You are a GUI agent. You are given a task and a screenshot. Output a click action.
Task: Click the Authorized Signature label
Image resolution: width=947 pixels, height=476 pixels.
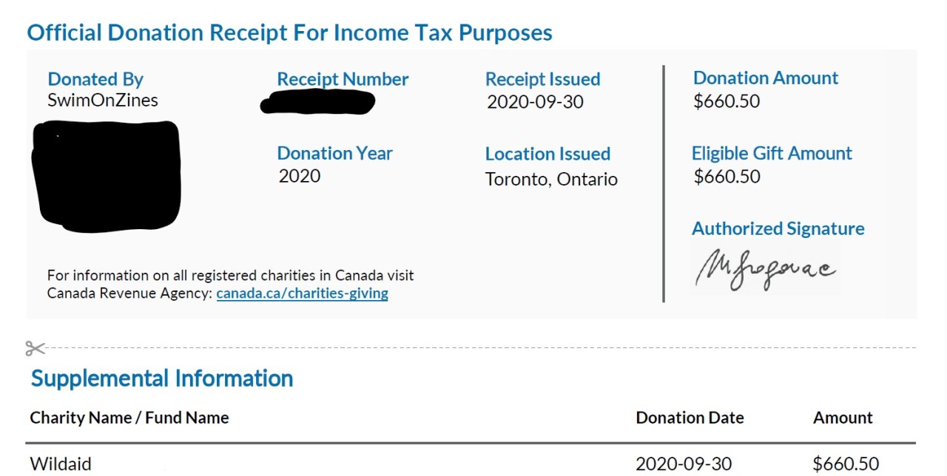point(778,228)
